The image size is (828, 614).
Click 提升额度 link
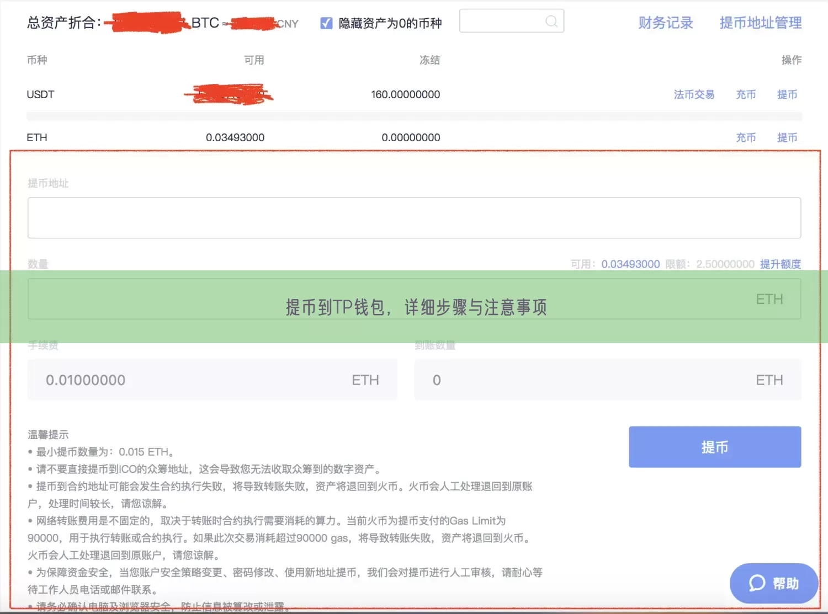[x=781, y=264]
